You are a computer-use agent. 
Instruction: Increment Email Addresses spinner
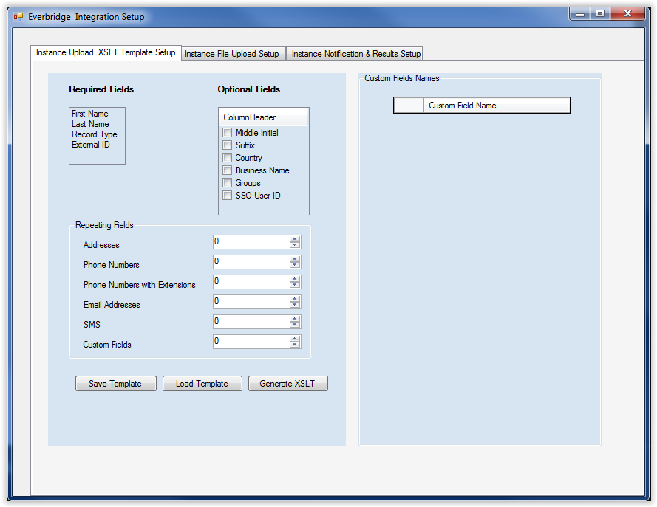295,299
